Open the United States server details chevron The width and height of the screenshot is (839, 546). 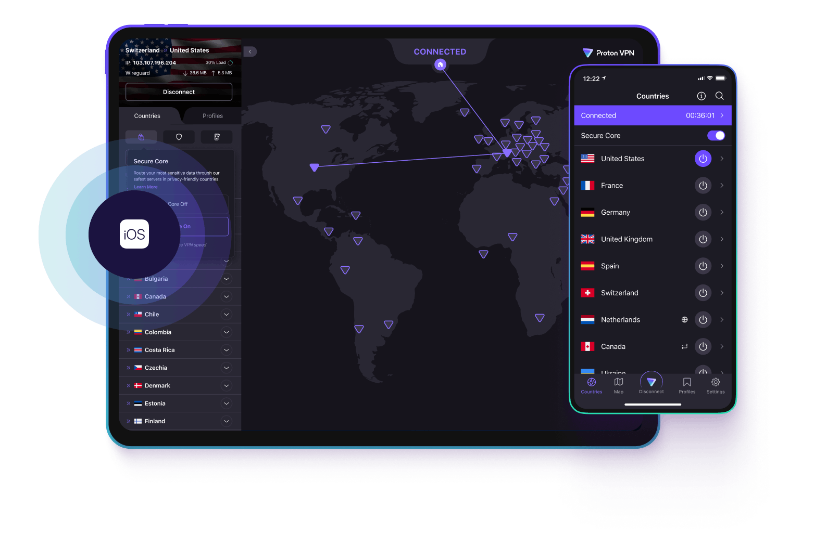click(722, 159)
